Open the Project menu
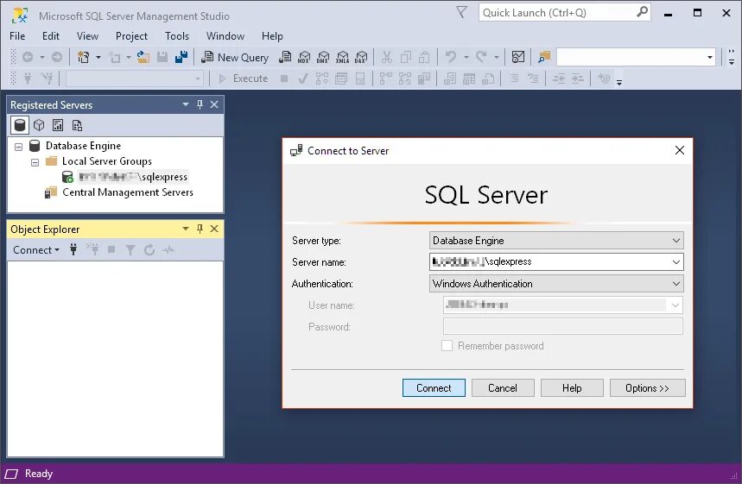This screenshot has height=484, width=742. pos(131,36)
